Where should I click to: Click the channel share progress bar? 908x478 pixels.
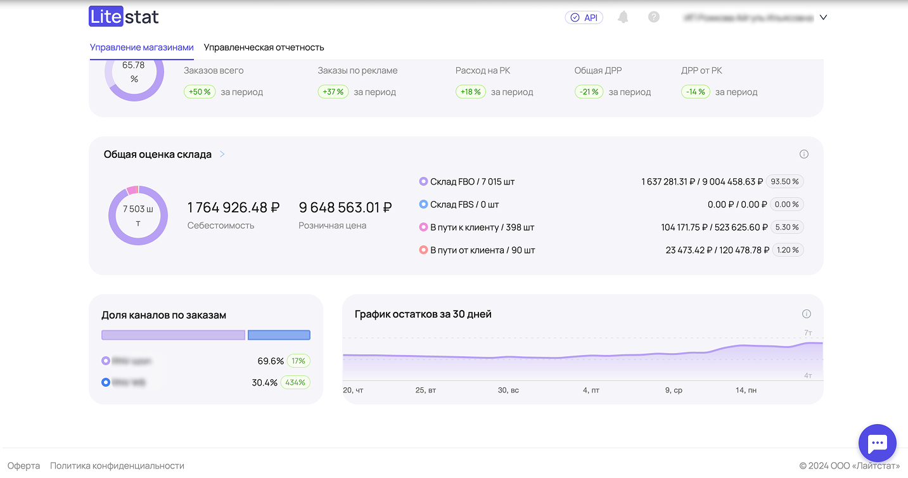(x=205, y=335)
